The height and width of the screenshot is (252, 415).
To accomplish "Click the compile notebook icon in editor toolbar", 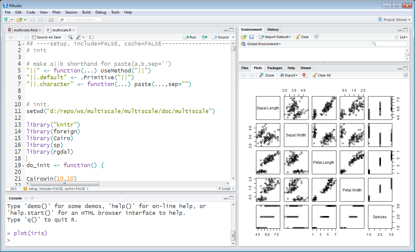I will [91, 37].
